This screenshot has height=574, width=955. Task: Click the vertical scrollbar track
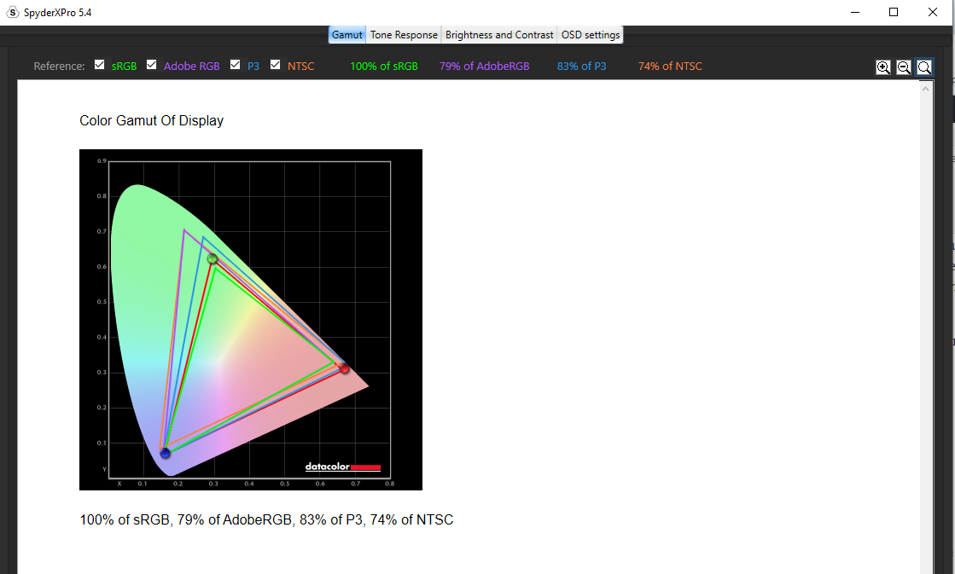point(926,333)
